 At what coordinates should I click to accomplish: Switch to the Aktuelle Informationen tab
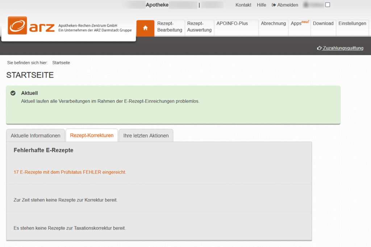pyautogui.click(x=36, y=136)
